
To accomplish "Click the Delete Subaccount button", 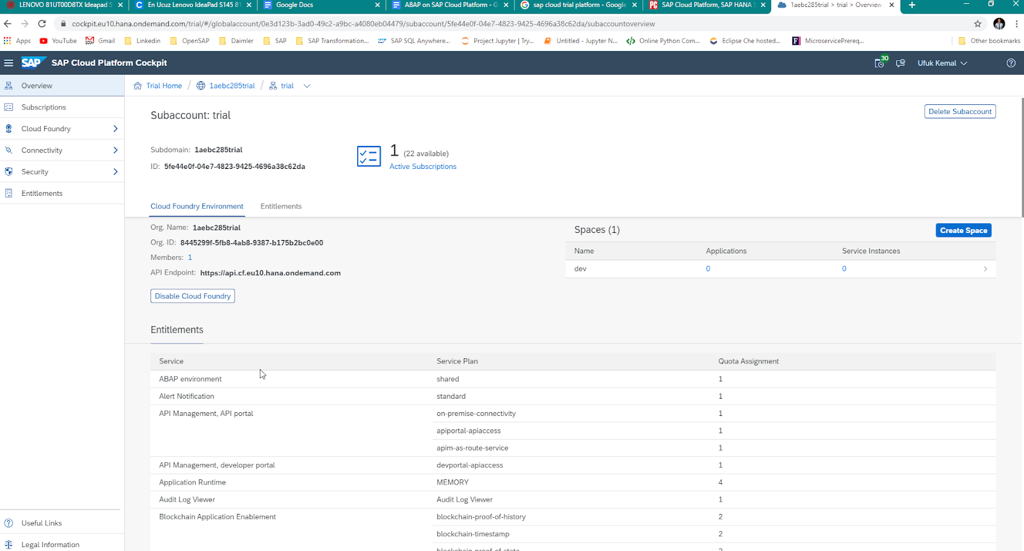I will [960, 111].
